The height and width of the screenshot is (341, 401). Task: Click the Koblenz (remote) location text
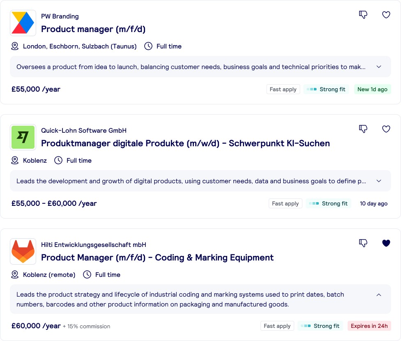[49, 275]
